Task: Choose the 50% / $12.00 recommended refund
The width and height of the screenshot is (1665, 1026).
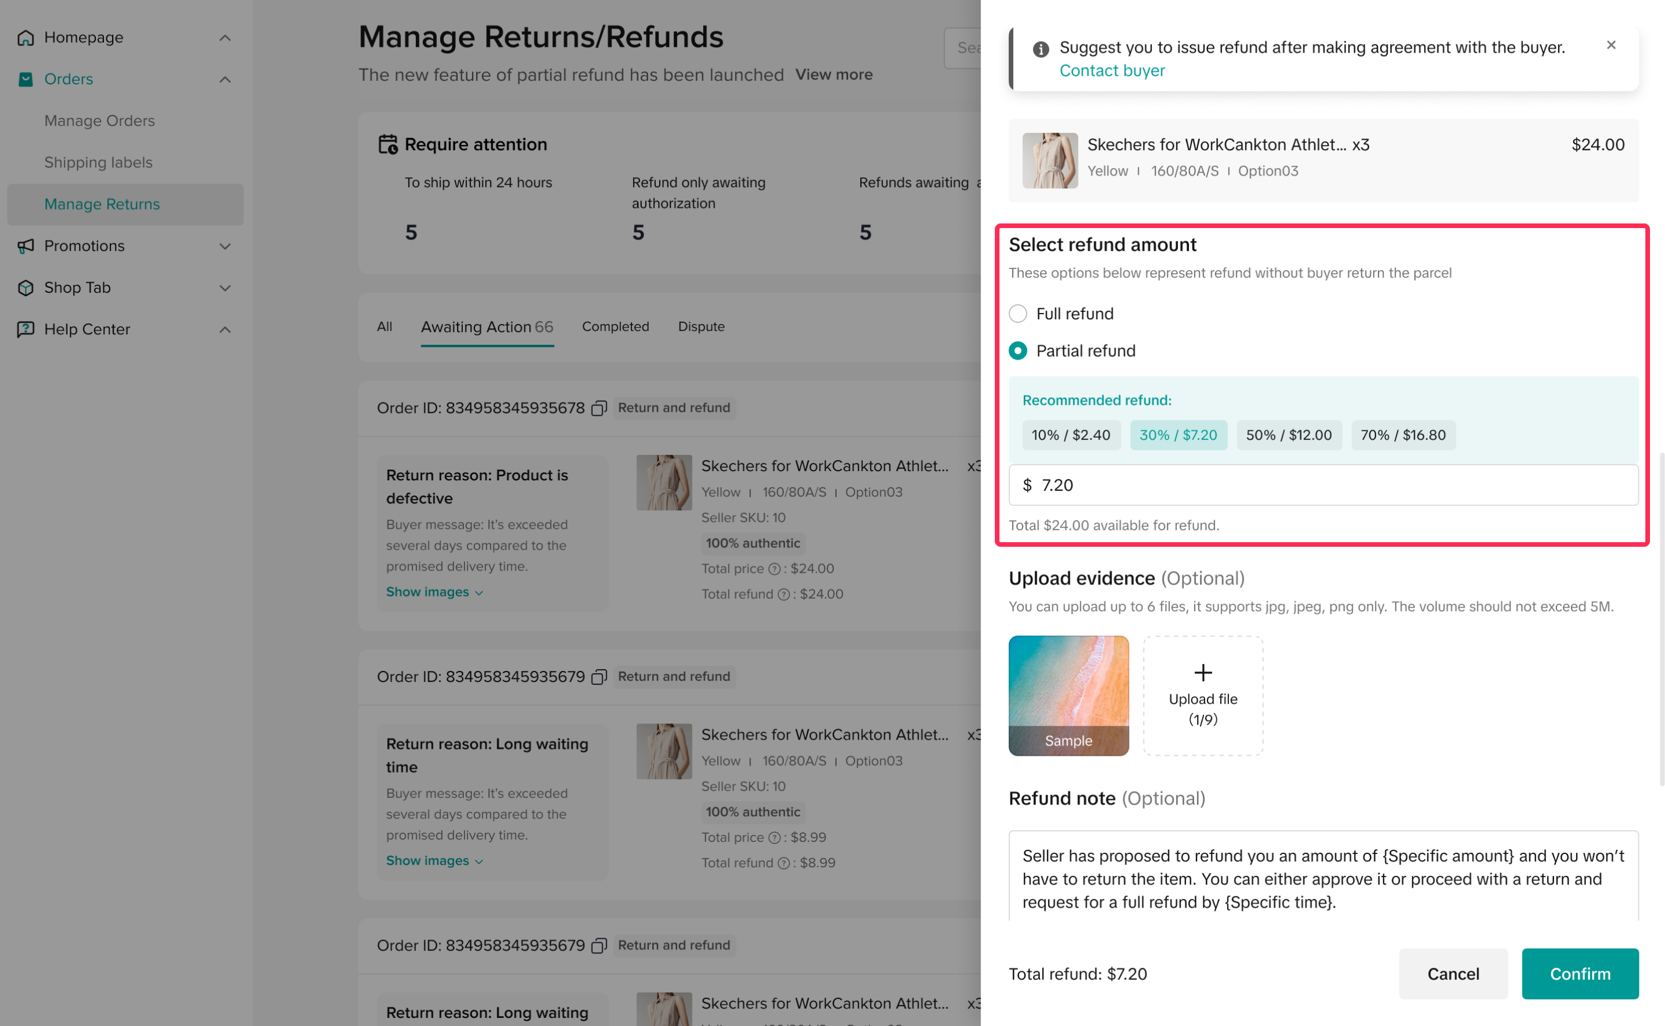Action: tap(1288, 435)
